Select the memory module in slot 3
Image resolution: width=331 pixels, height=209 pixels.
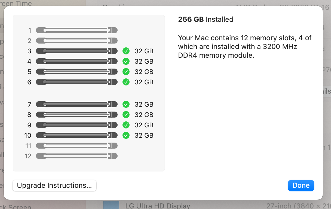(x=76, y=51)
